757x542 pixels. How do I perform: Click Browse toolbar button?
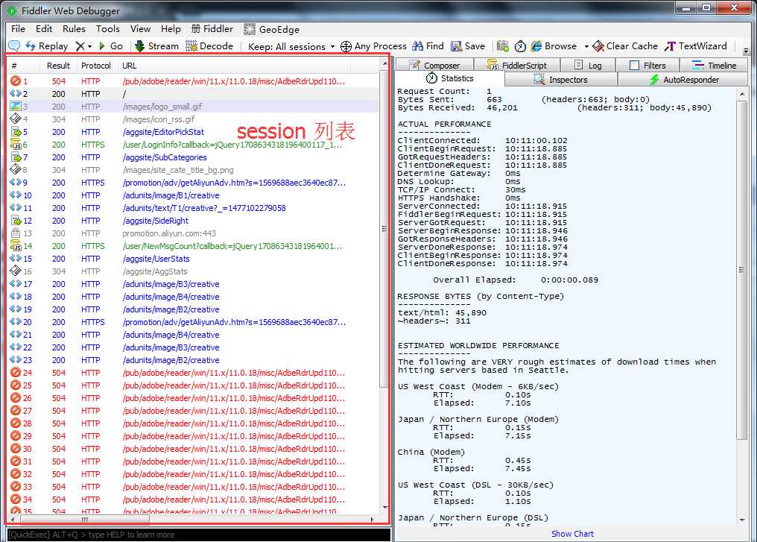point(554,46)
